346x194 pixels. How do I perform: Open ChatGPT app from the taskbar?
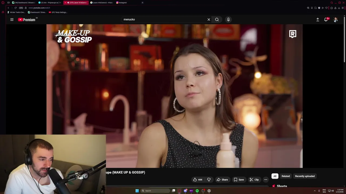tap(209, 191)
